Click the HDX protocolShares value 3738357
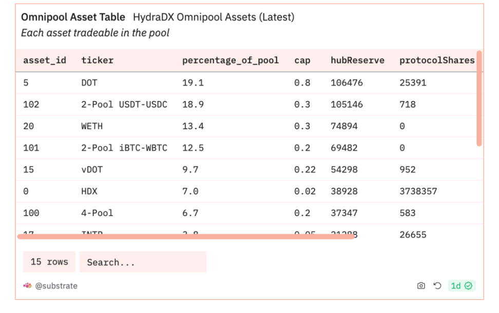Screen dimensions: 499x313 pos(418,191)
